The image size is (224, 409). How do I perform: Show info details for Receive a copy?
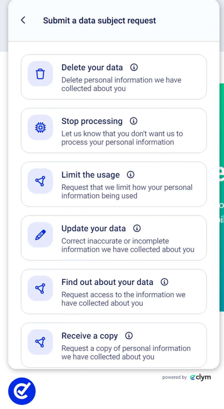tap(129, 336)
